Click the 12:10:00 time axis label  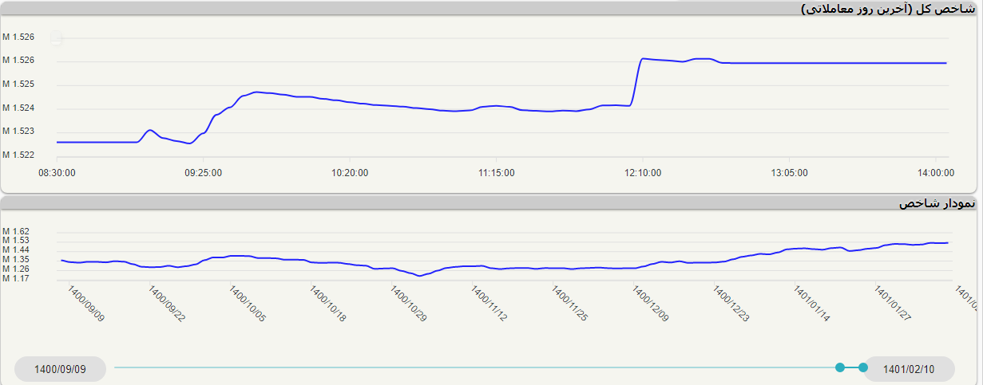pyautogui.click(x=643, y=172)
